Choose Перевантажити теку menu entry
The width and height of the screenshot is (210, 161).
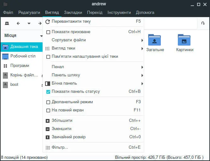coord(93,21)
